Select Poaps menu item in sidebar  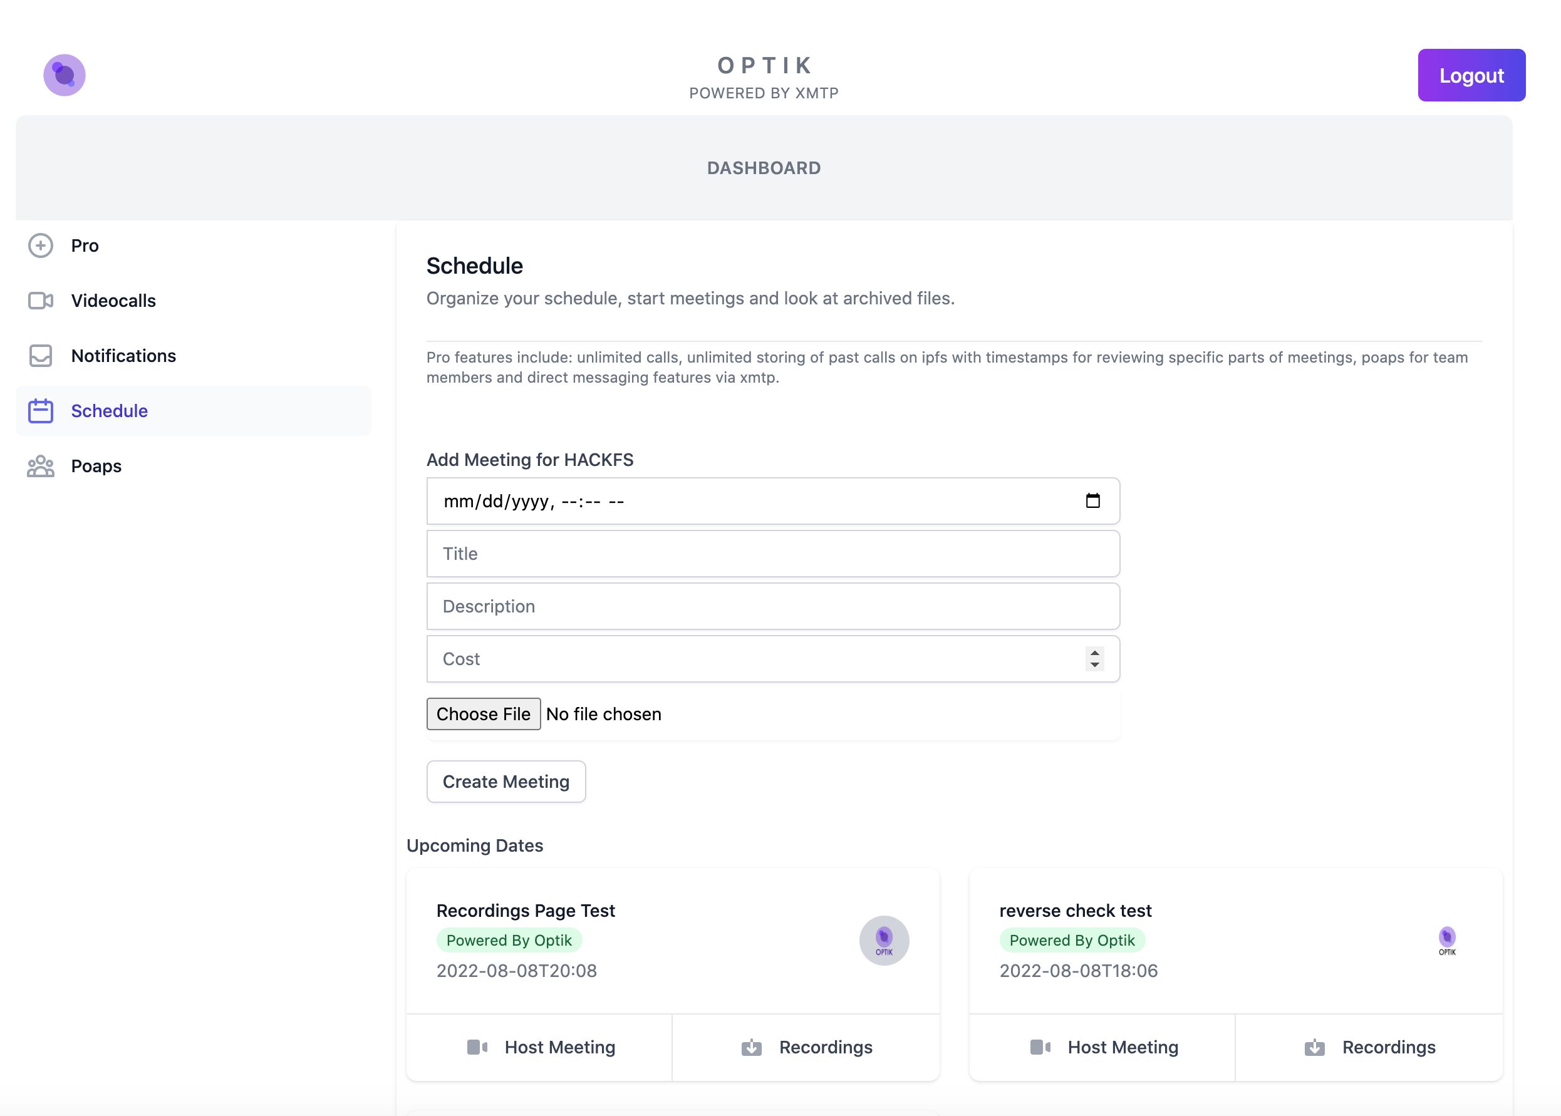point(95,465)
